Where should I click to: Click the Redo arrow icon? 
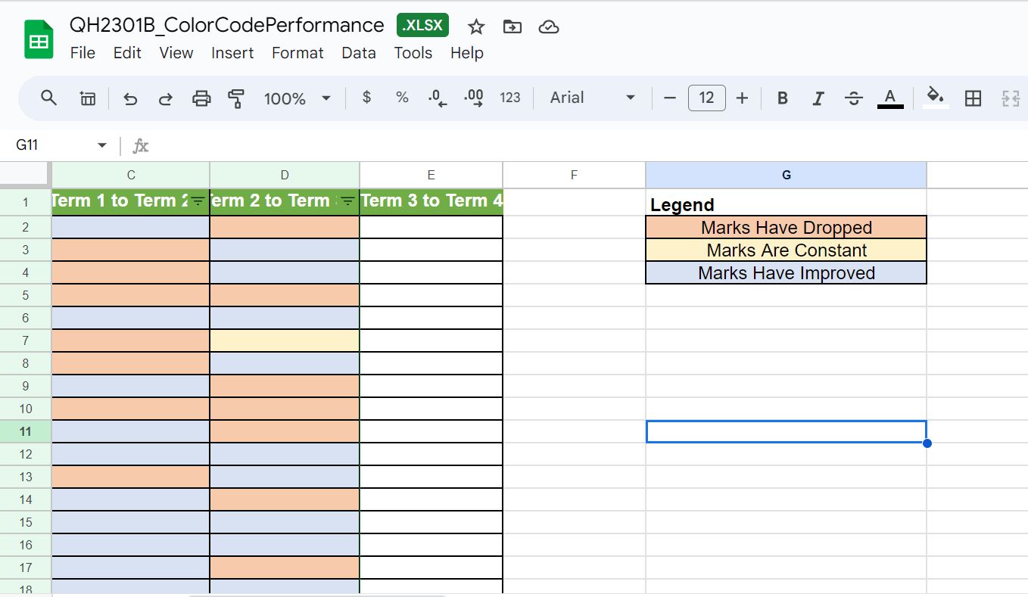click(165, 98)
